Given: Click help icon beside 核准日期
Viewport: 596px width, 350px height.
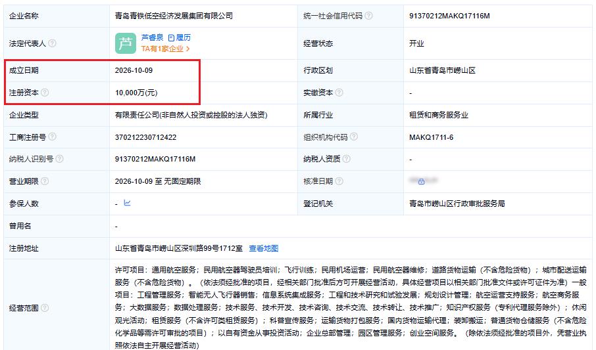Looking at the screenshot, I should coord(339,181).
